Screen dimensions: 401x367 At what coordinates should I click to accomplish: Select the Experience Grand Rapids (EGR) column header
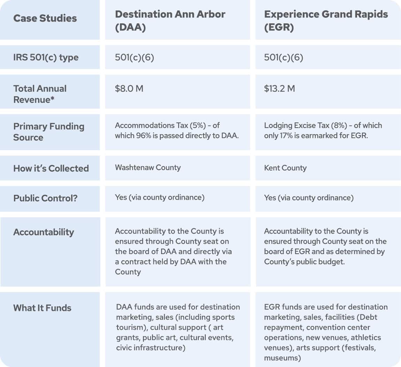[326, 21]
